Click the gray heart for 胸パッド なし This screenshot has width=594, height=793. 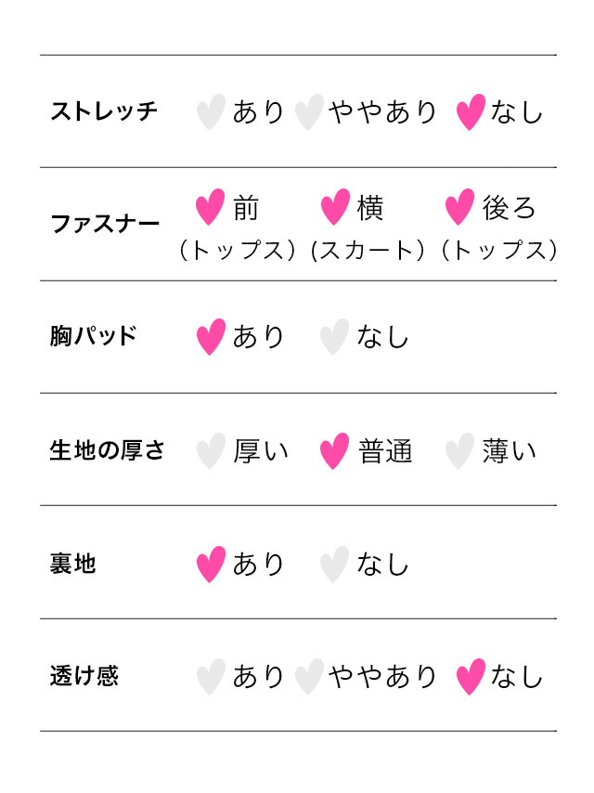(x=334, y=337)
